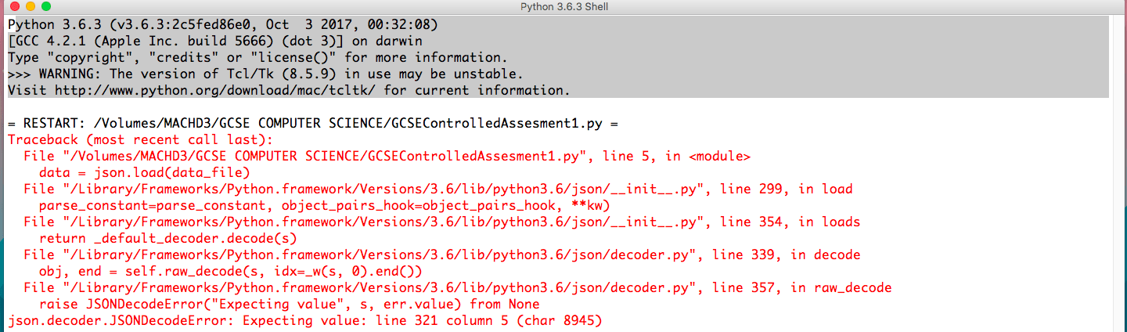
Task: Click the Python 3.6.3 Shell title text
Action: (563, 6)
